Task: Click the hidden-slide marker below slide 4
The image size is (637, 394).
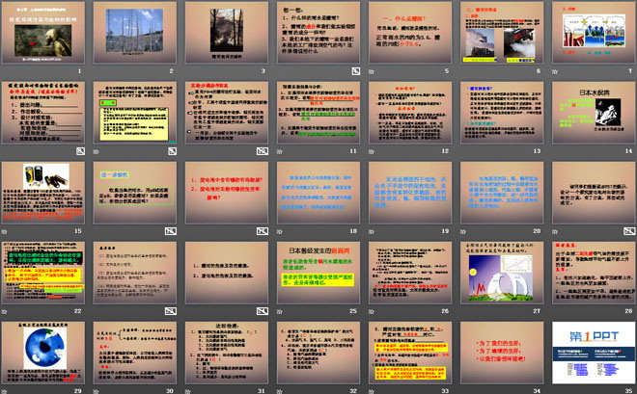Action: pos(355,71)
